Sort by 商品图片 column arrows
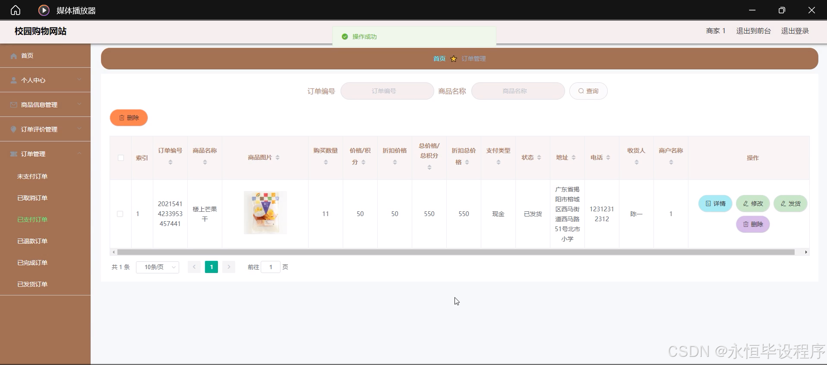The image size is (827, 365). pyautogui.click(x=277, y=158)
